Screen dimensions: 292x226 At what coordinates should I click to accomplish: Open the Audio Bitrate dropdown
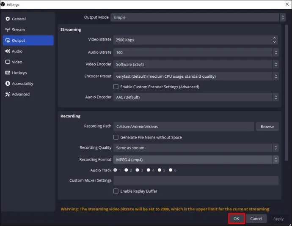[196, 52]
